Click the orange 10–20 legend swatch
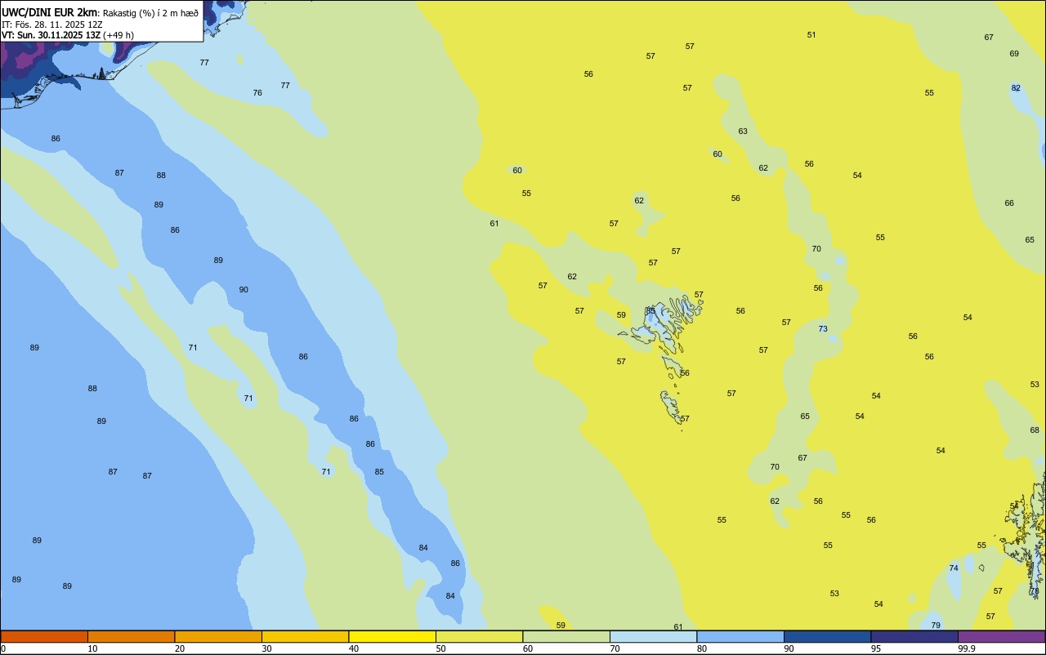 coord(131,636)
